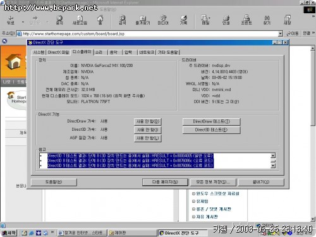Disable Direct3D acceleration button (I)
This screenshot has height=237, width=316.
pyautogui.click(x=148, y=130)
